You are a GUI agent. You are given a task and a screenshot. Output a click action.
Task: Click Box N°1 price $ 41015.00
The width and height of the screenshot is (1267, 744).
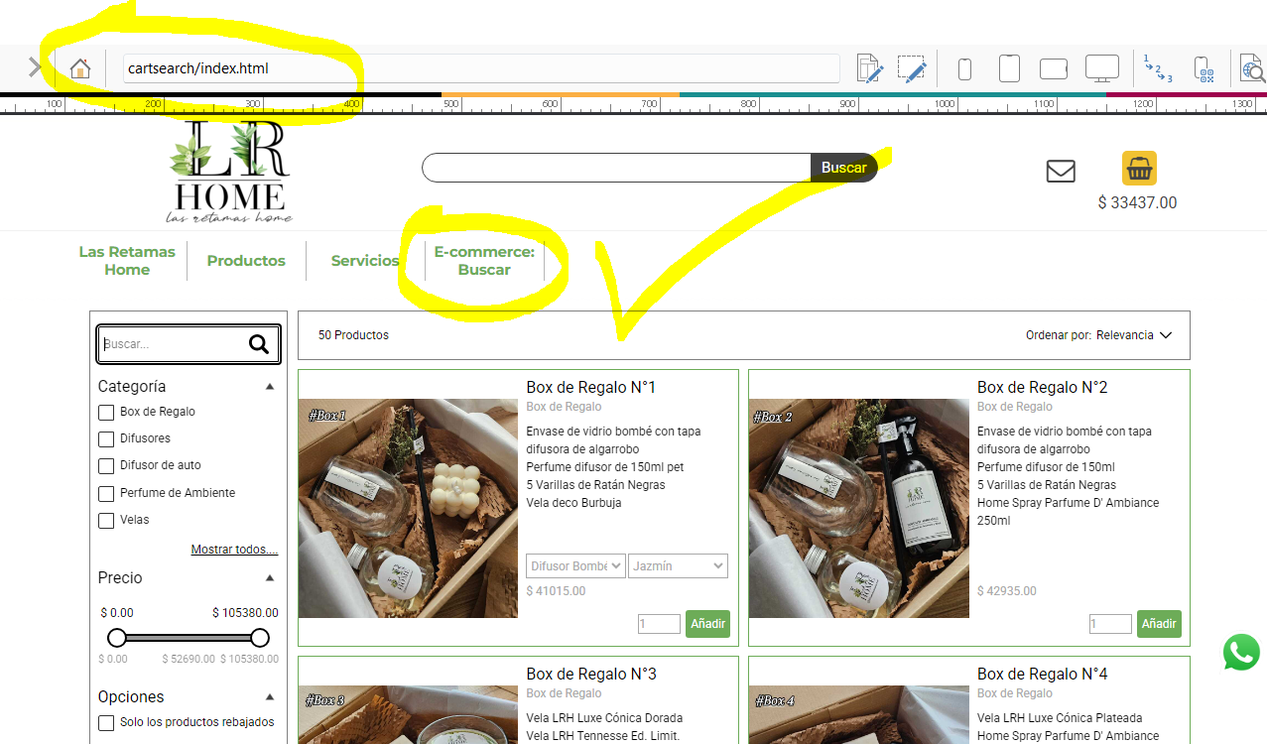pos(556,591)
